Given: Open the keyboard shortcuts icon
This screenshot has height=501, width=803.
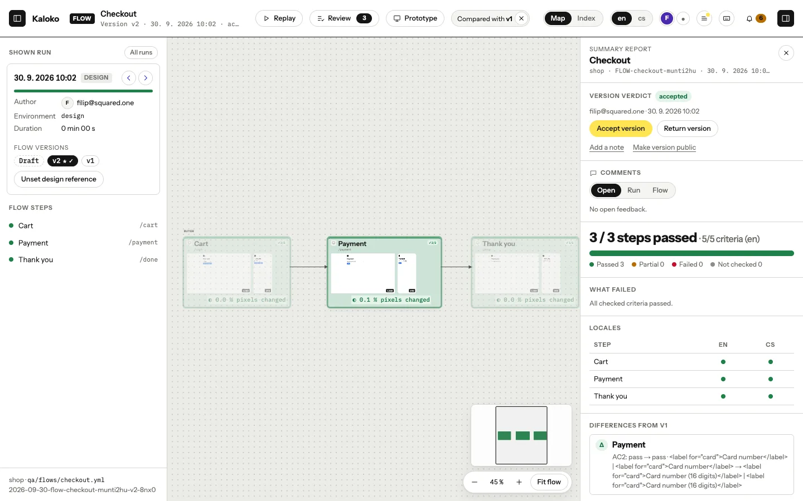Looking at the screenshot, I should point(727,18).
